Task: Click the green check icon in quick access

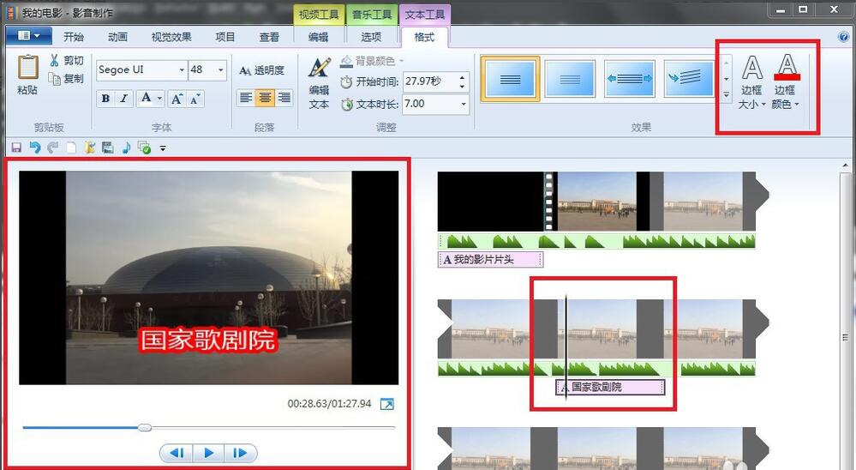Action: pos(144,148)
